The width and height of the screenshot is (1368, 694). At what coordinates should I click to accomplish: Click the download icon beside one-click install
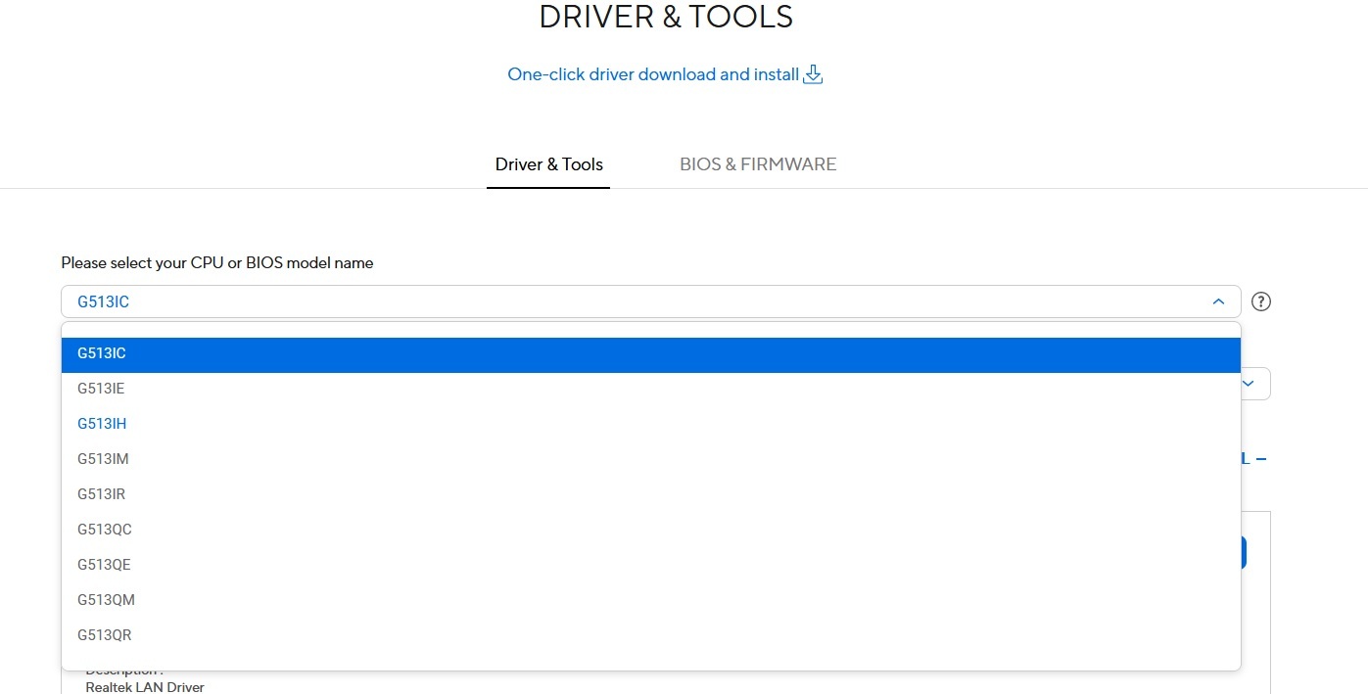pyautogui.click(x=813, y=74)
